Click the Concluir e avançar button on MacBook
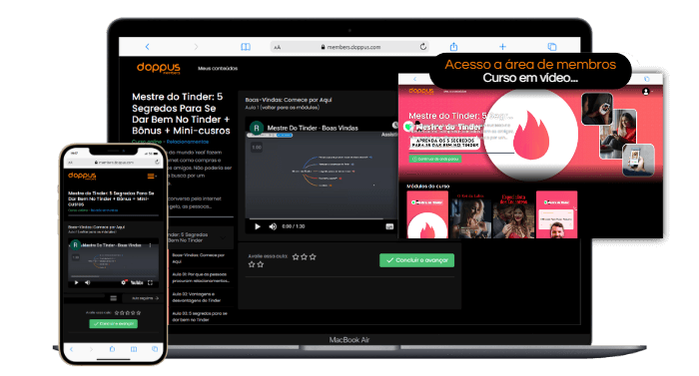The width and height of the screenshot is (699, 376). 416,260
